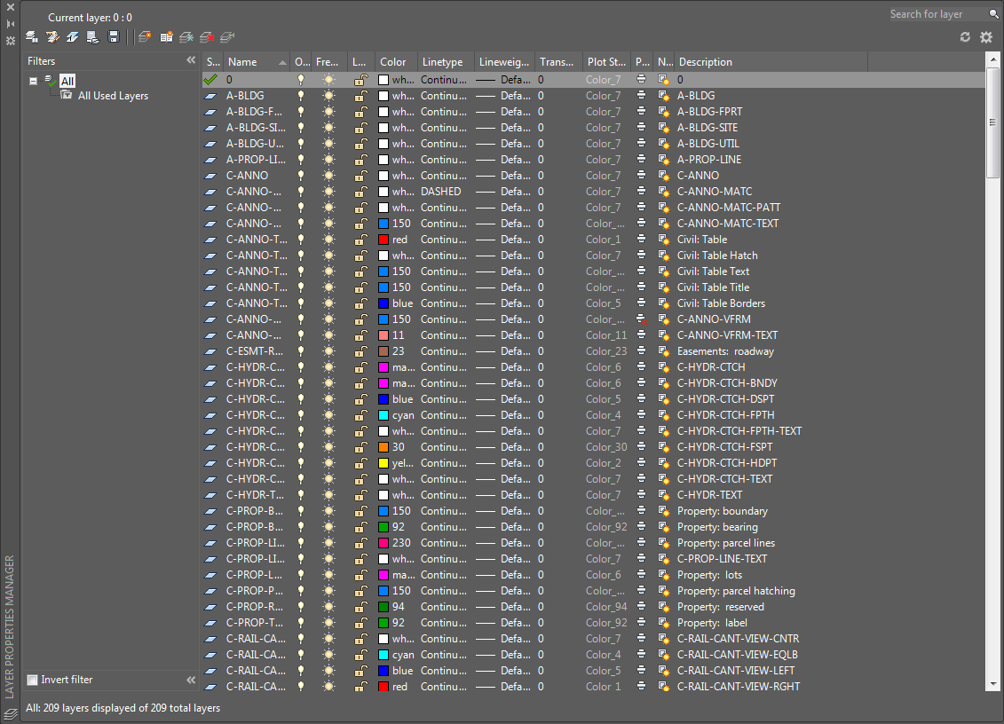Open lineweight selector for layer 0

pos(503,79)
